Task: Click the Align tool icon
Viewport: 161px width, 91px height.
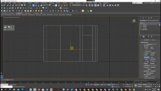Action: pos(87,5)
